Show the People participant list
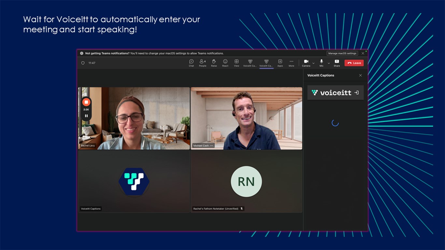445x250 pixels. [x=203, y=63]
